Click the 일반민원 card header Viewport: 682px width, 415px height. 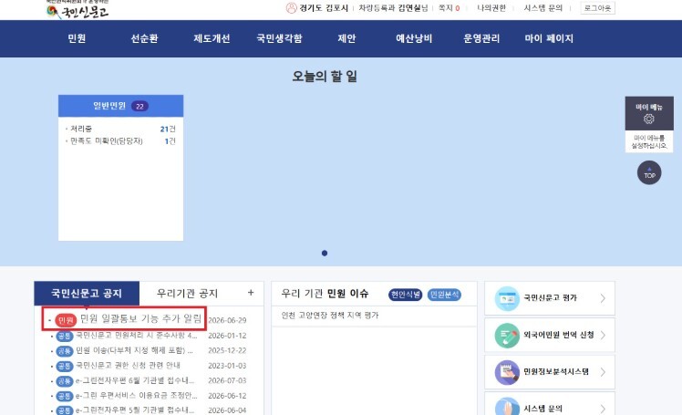[x=121, y=106]
